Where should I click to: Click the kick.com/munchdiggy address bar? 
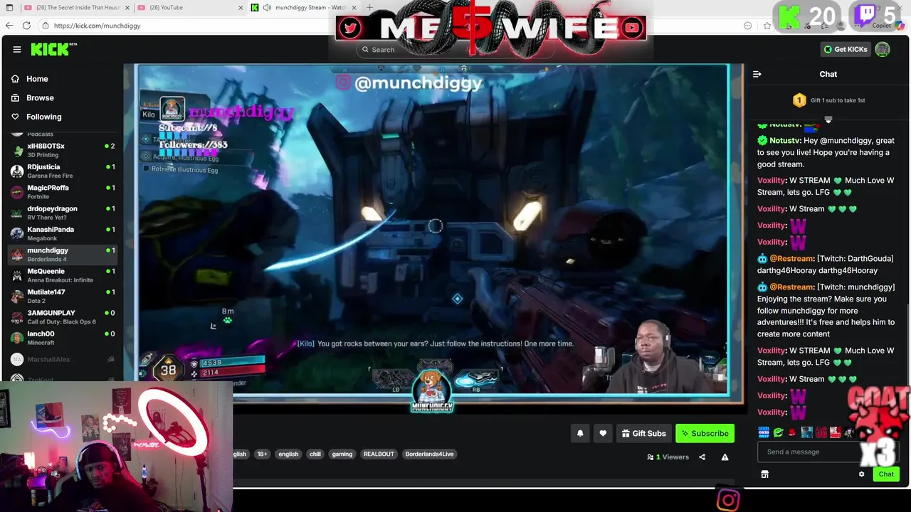pyautogui.click(x=97, y=26)
